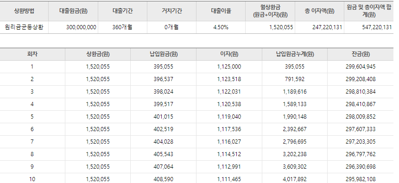Click the 이자(원) column header

click(x=229, y=54)
